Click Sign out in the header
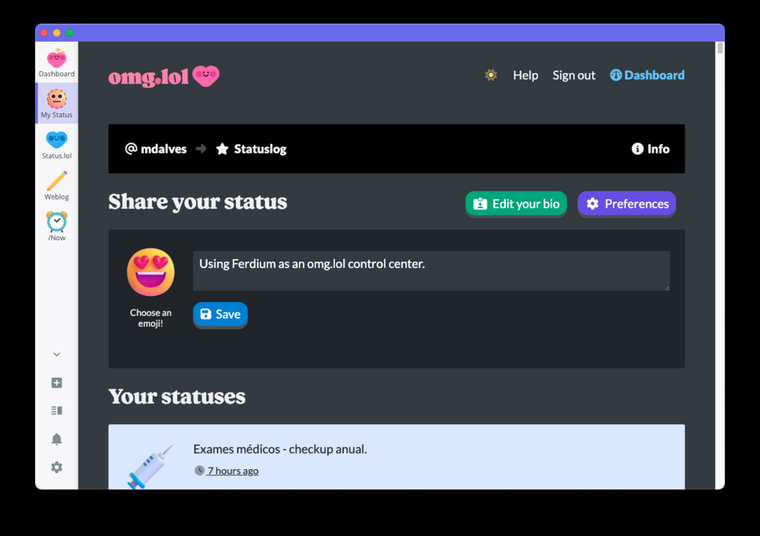This screenshot has height=536, width=760. pos(574,75)
